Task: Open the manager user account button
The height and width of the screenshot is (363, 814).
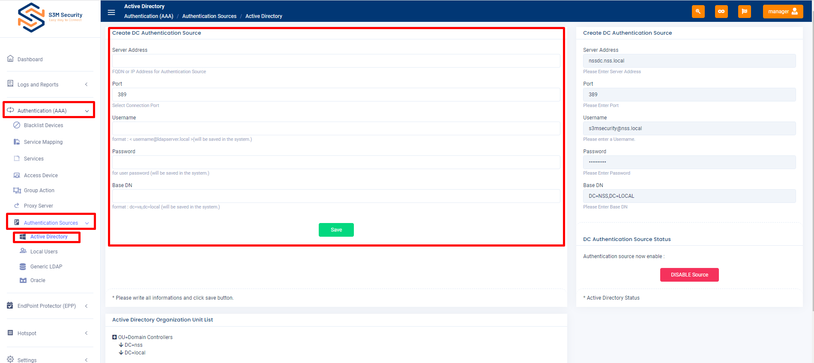Action: (x=783, y=12)
